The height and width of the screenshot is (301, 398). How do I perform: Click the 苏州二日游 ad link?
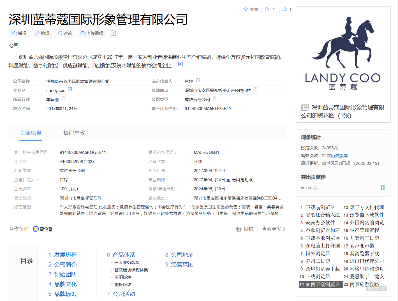point(318,261)
